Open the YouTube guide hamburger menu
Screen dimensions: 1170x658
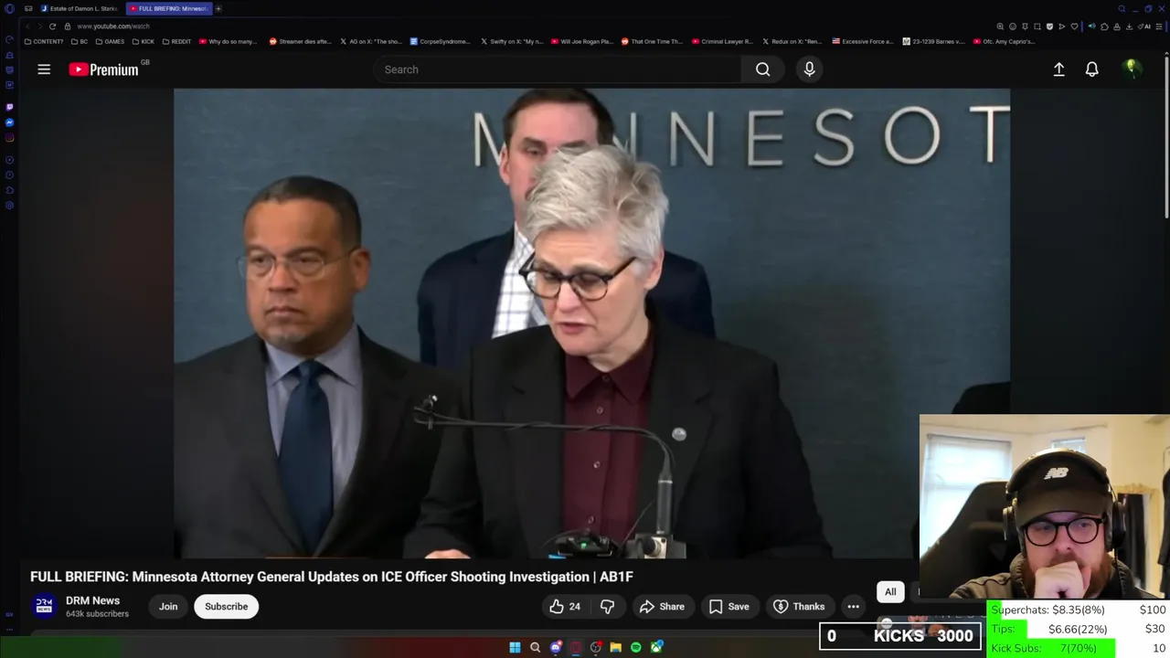click(x=44, y=69)
